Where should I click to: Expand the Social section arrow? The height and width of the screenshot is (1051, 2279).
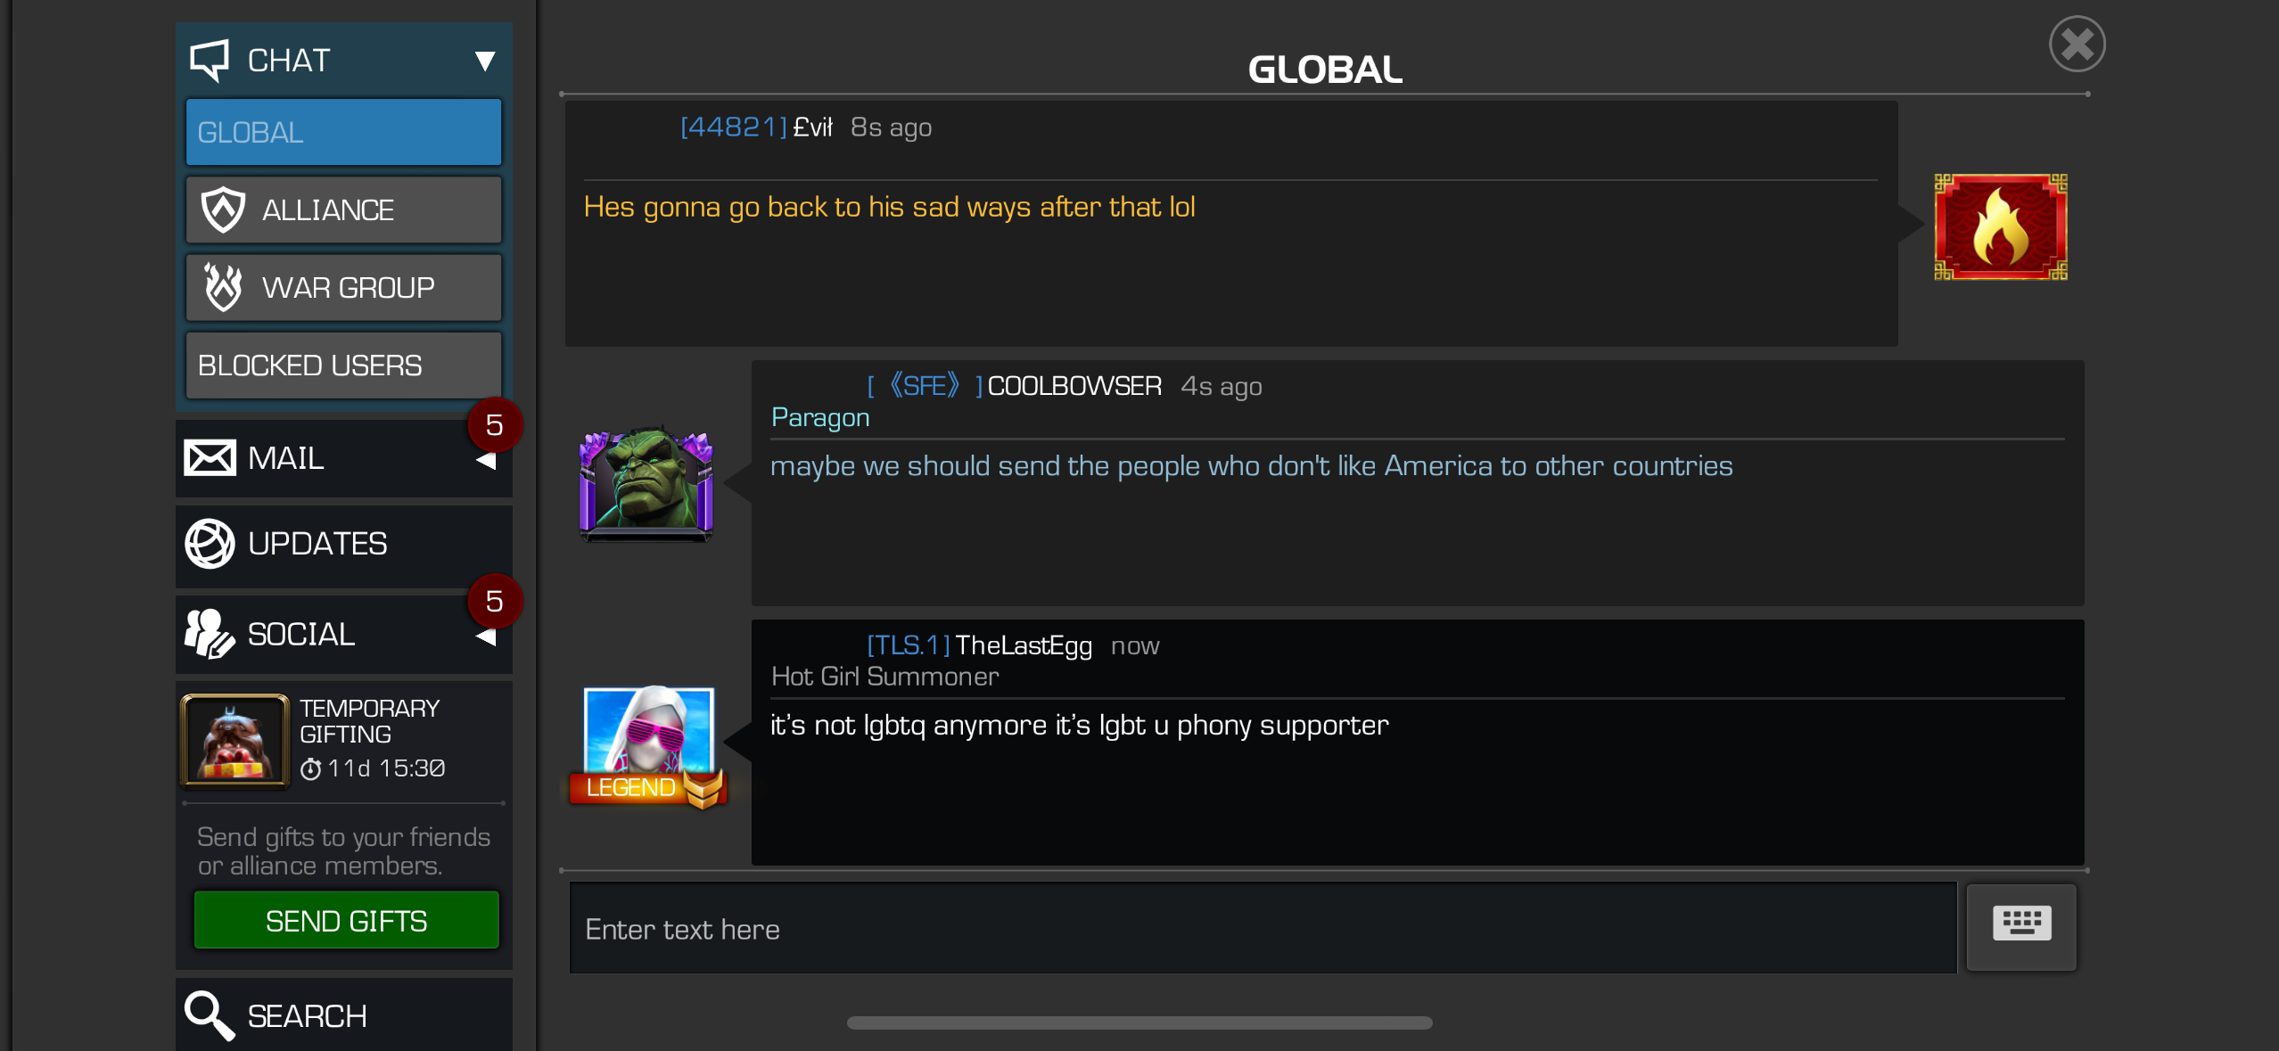tap(486, 636)
